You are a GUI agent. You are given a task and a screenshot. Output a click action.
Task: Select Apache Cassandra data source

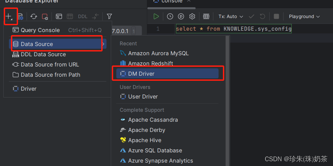[167, 120]
